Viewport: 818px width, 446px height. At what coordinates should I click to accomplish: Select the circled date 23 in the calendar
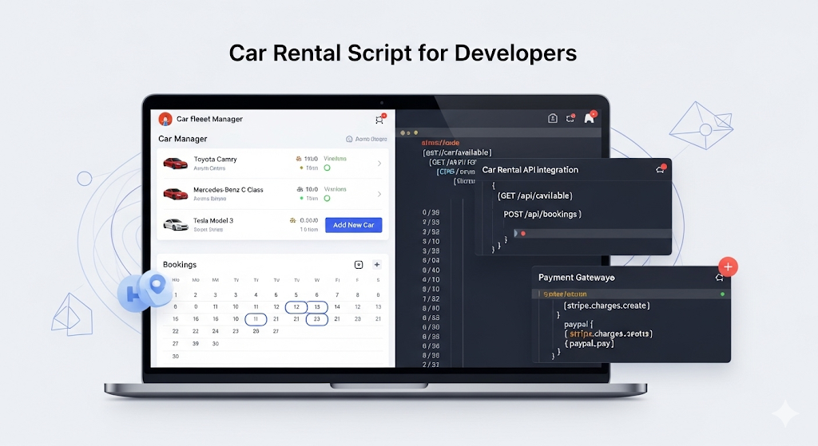click(x=316, y=319)
